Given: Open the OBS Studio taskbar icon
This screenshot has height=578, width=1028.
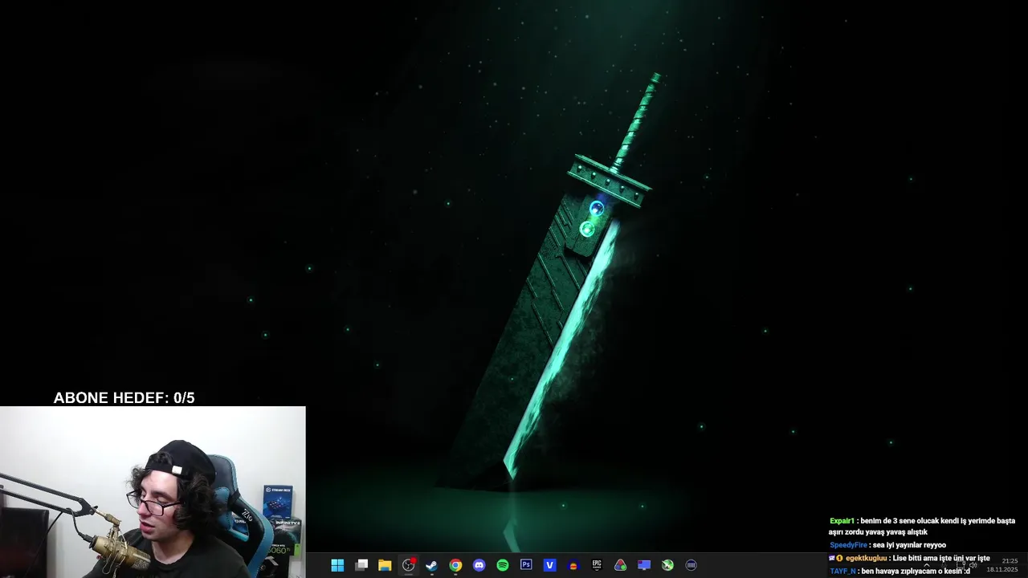Looking at the screenshot, I should pos(409,565).
